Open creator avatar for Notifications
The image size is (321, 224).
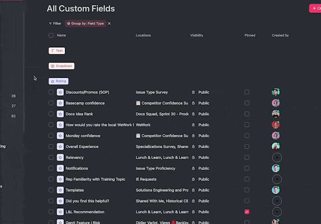click(276, 168)
